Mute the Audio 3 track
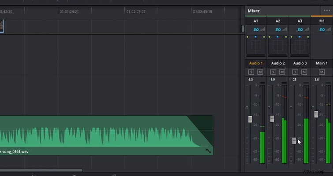This screenshot has height=176, width=333. [x=304, y=72]
